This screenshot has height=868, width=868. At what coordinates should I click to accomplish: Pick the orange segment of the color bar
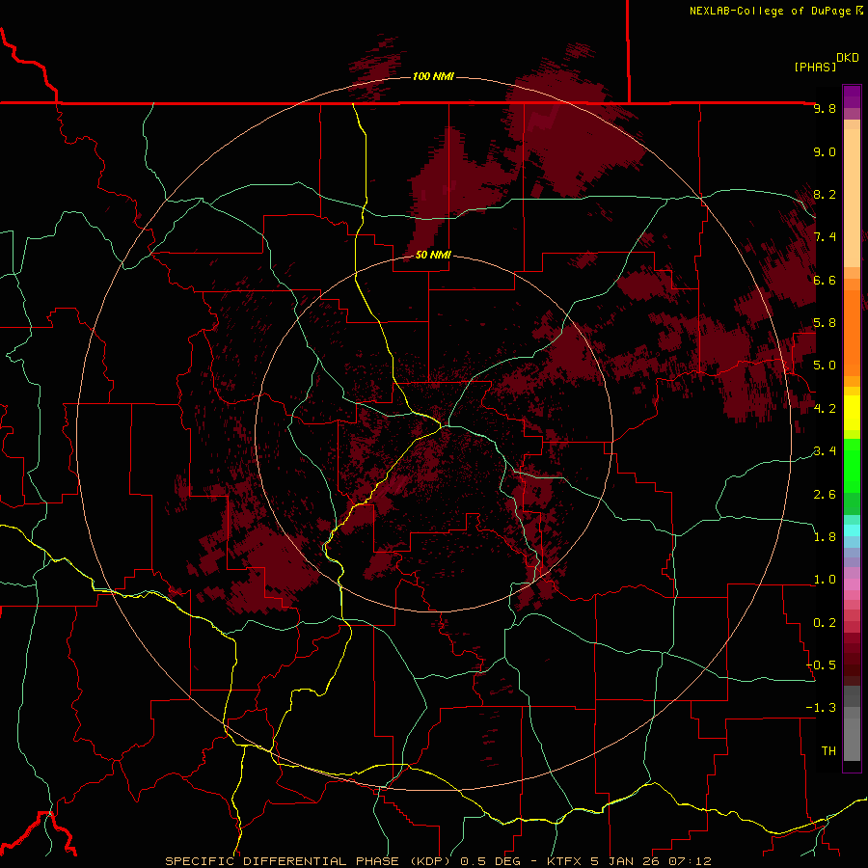(852, 334)
